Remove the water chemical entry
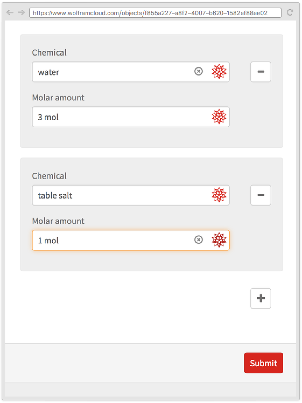Screen dimensions: 302x403 [x=261, y=72]
